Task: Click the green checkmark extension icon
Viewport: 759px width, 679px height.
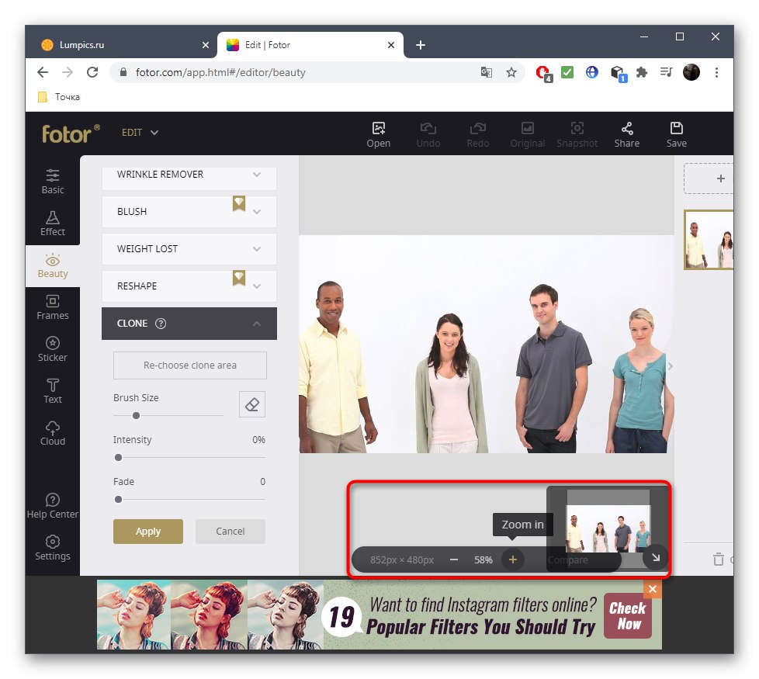Action: [567, 73]
